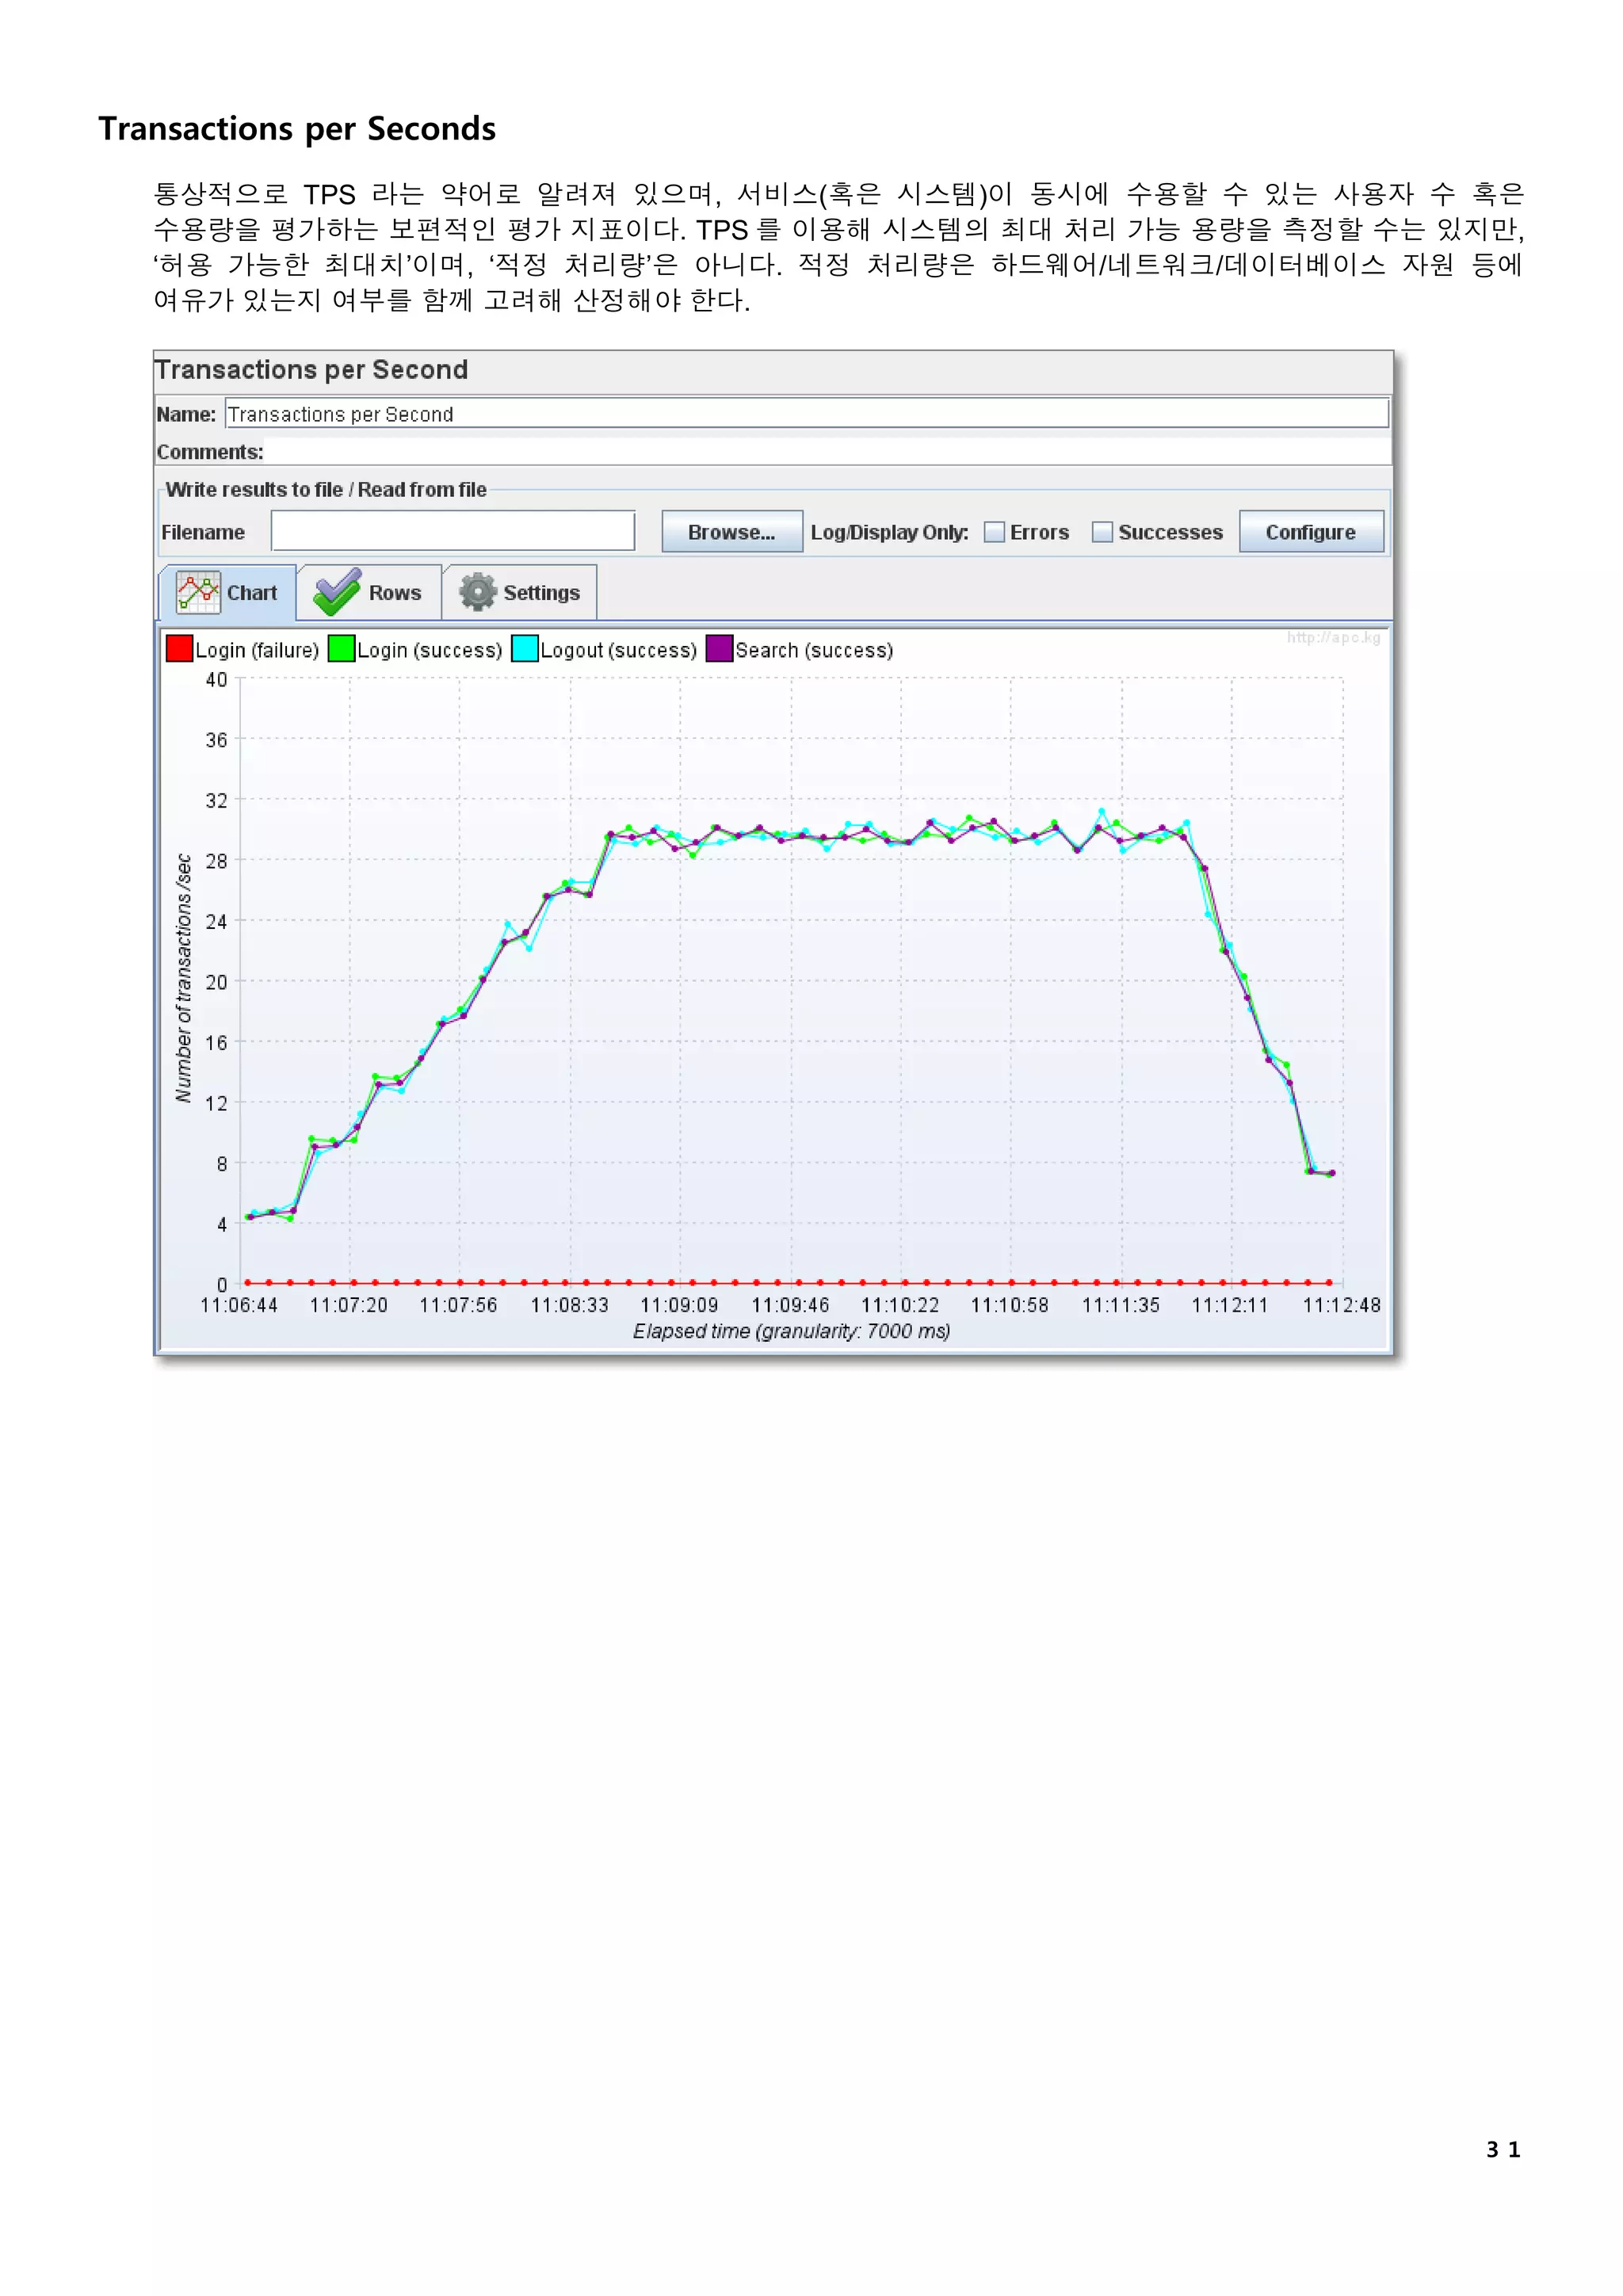
Task: Click purple Search (success) legend swatch
Action: (719, 649)
